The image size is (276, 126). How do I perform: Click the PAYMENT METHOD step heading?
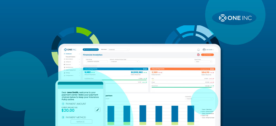coord(76,117)
